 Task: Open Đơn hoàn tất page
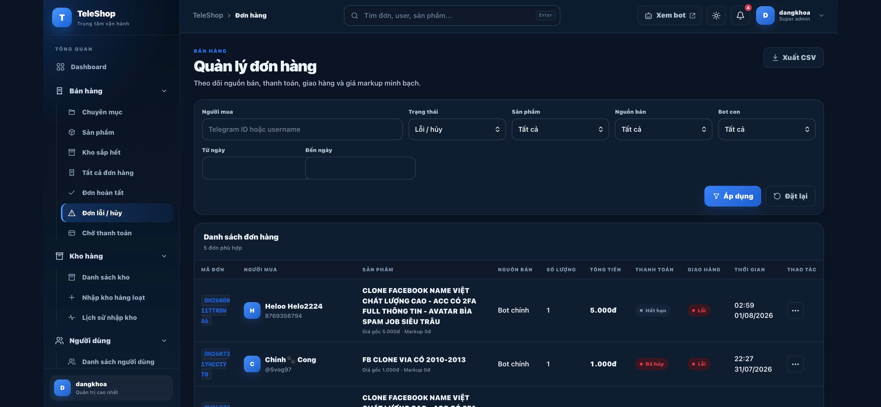click(117, 193)
